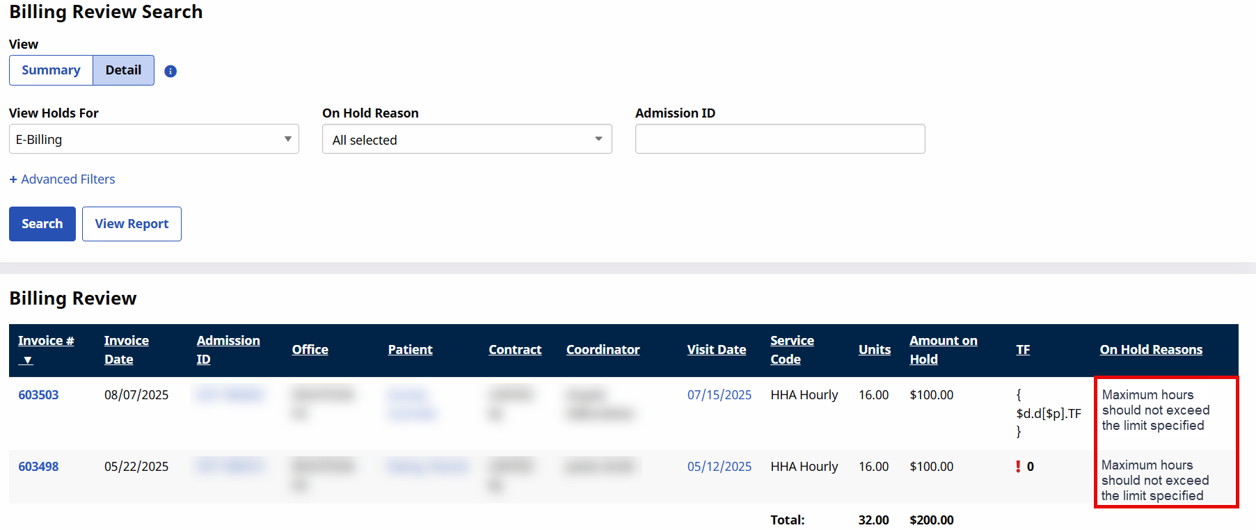Click the Invoice # sort arrow
The width and height of the screenshot is (1256, 530).
tap(28, 360)
